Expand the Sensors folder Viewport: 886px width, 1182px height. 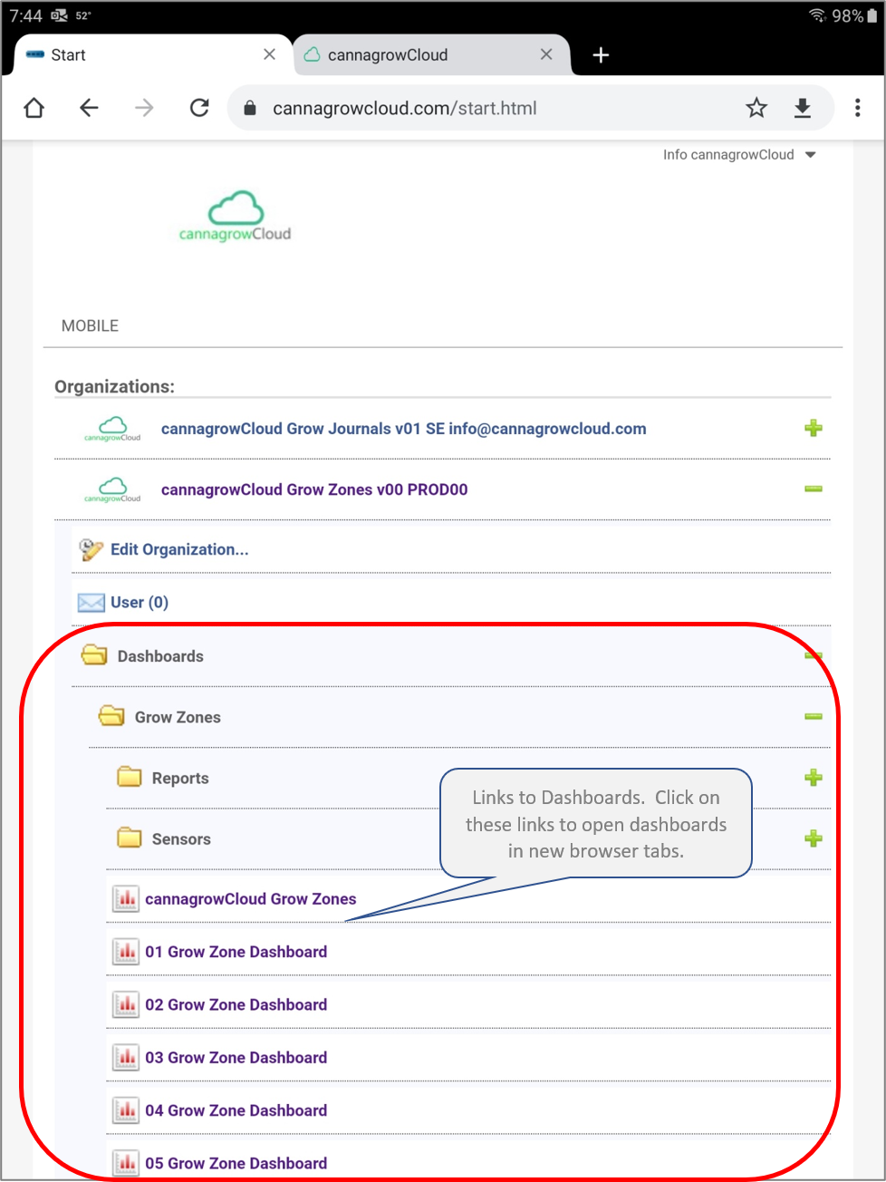click(813, 838)
